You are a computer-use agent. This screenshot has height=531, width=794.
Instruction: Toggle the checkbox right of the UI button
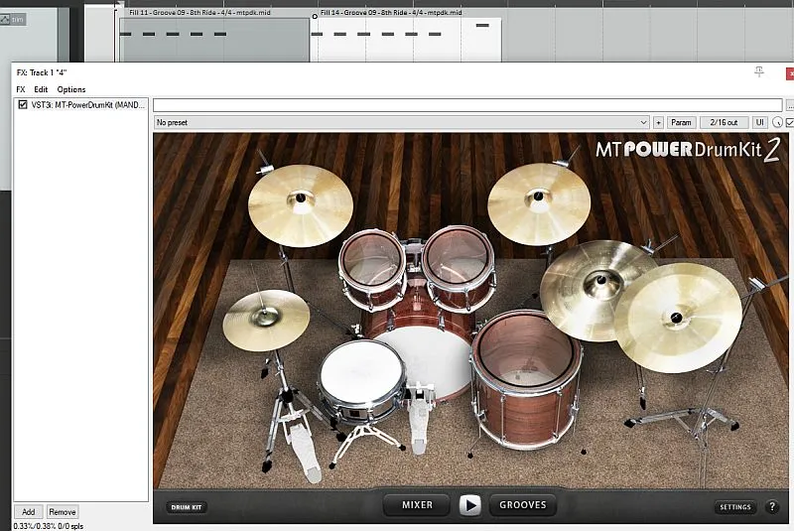790,122
